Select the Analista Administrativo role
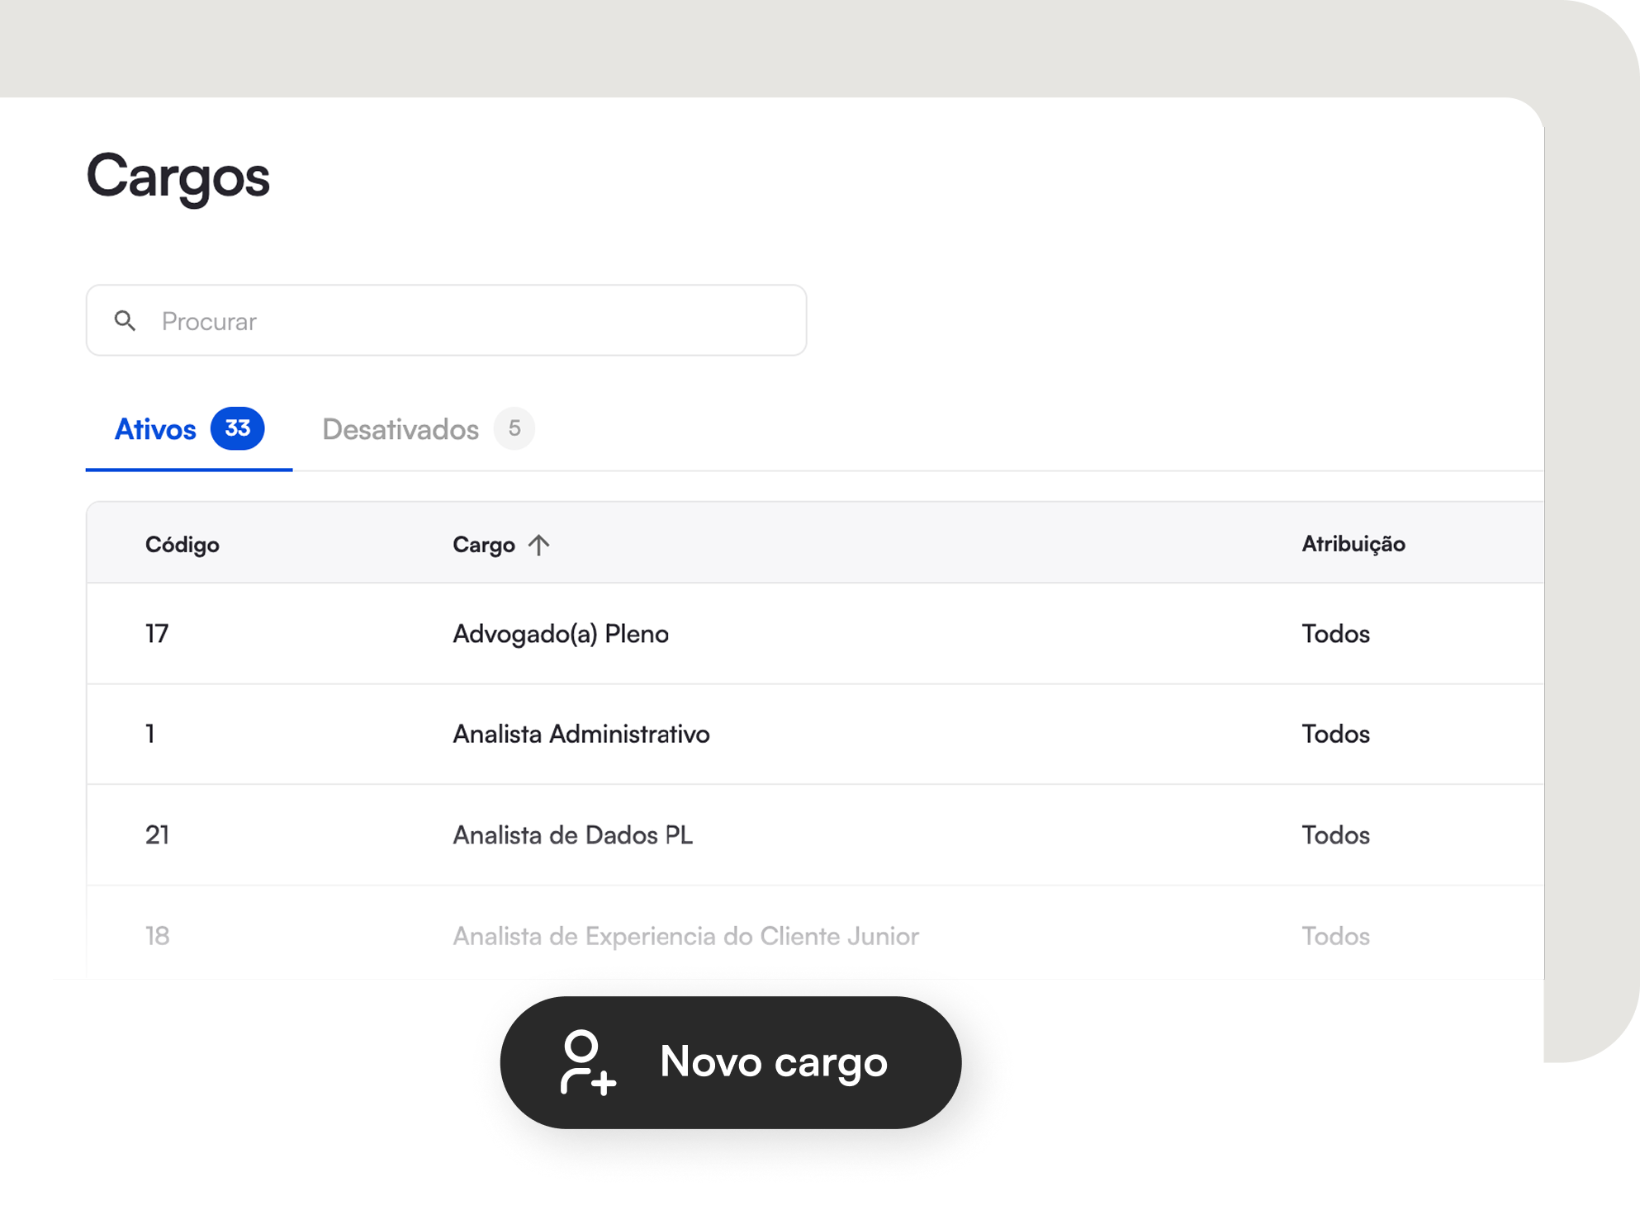Image resolution: width=1640 pixels, height=1210 pixels. click(x=581, y=734)
